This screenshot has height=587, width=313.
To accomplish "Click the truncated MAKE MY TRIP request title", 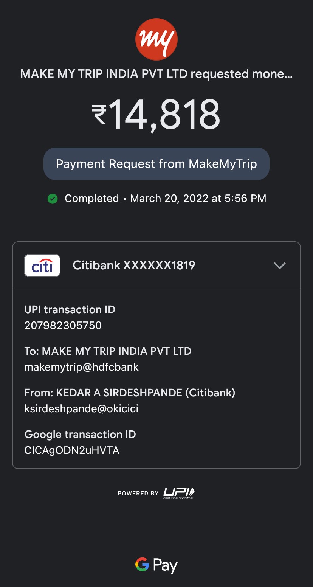I will [x=156, y=74].
